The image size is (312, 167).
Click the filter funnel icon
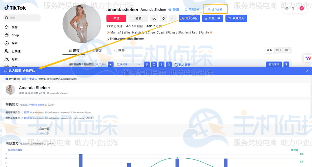147,64
